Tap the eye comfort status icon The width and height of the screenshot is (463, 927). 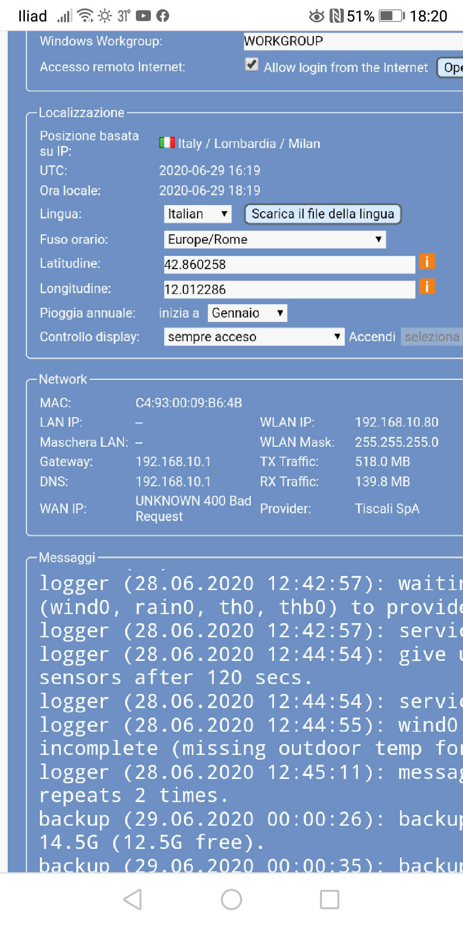point(317,16)
